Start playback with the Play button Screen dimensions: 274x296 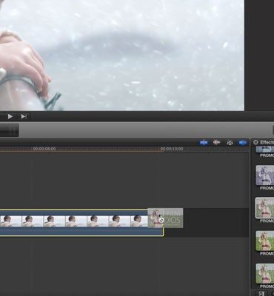click(x=10, y=116)
